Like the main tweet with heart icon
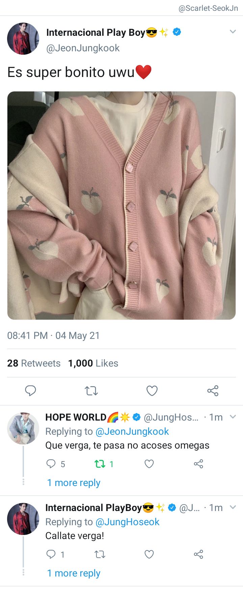The height and width of the screenshot is (590, 243). point(152,391)
